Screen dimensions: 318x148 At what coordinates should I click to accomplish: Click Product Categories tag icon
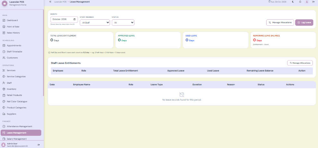point(4,107)
